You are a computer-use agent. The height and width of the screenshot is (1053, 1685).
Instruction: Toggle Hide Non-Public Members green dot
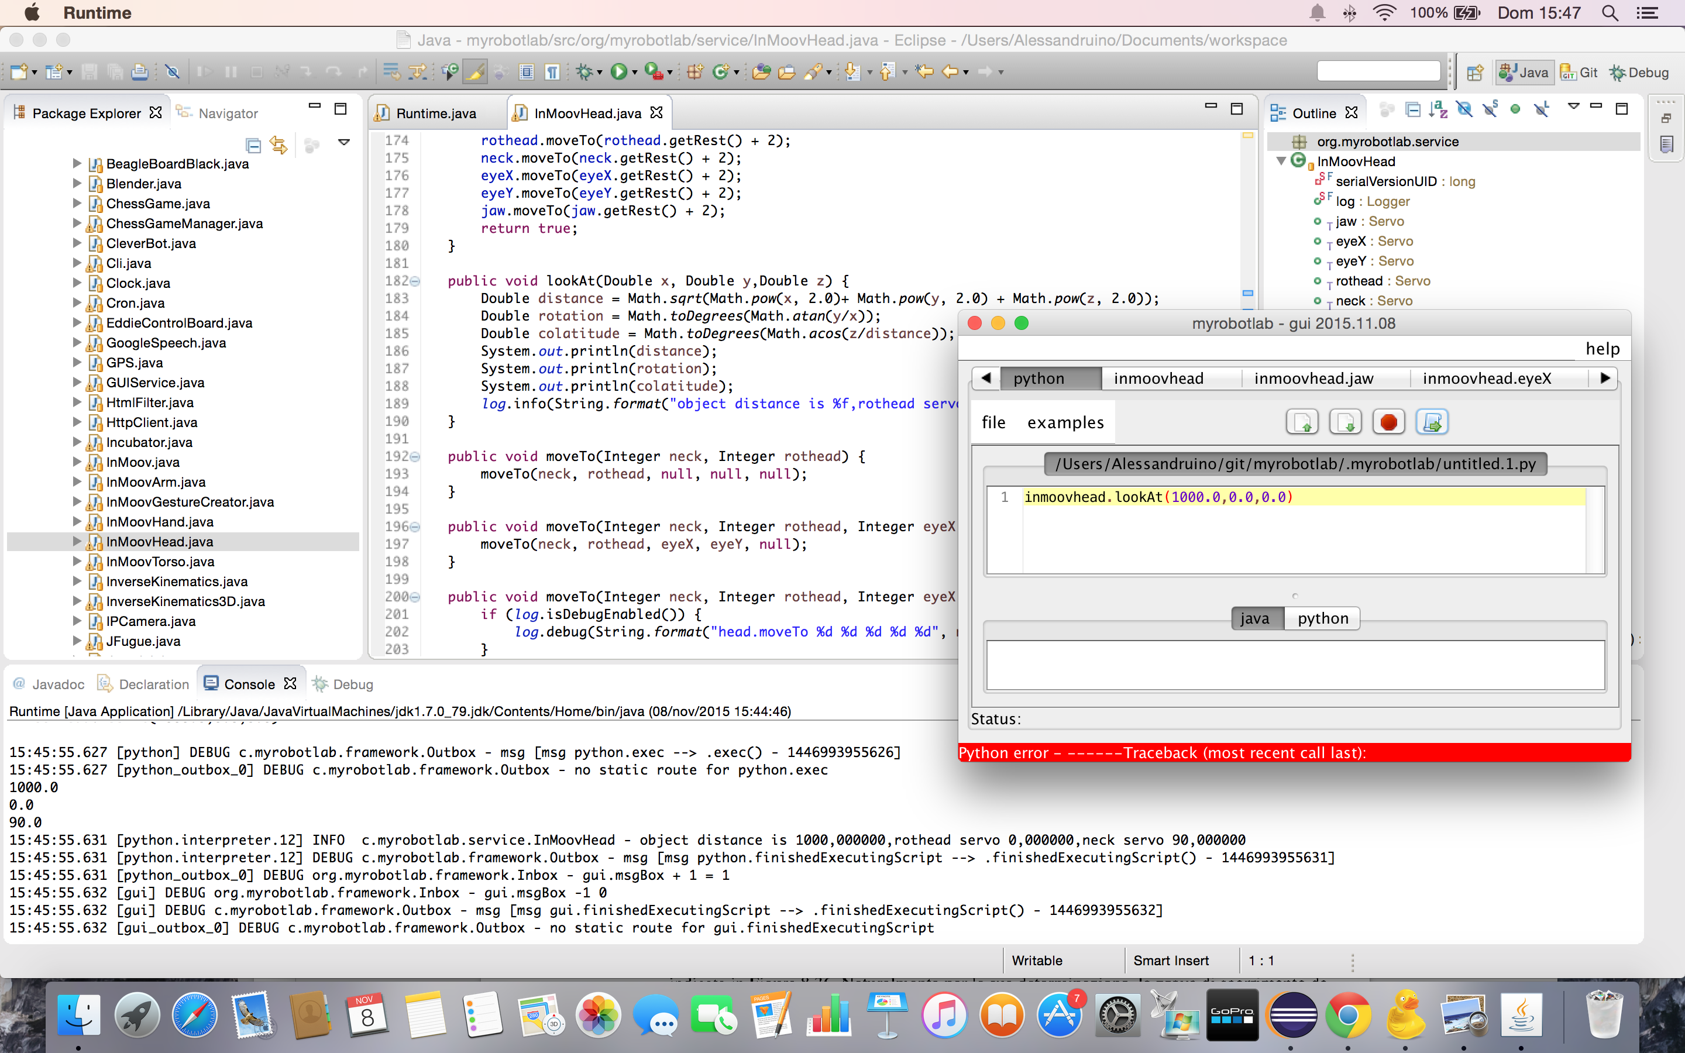pos(1515,110)
